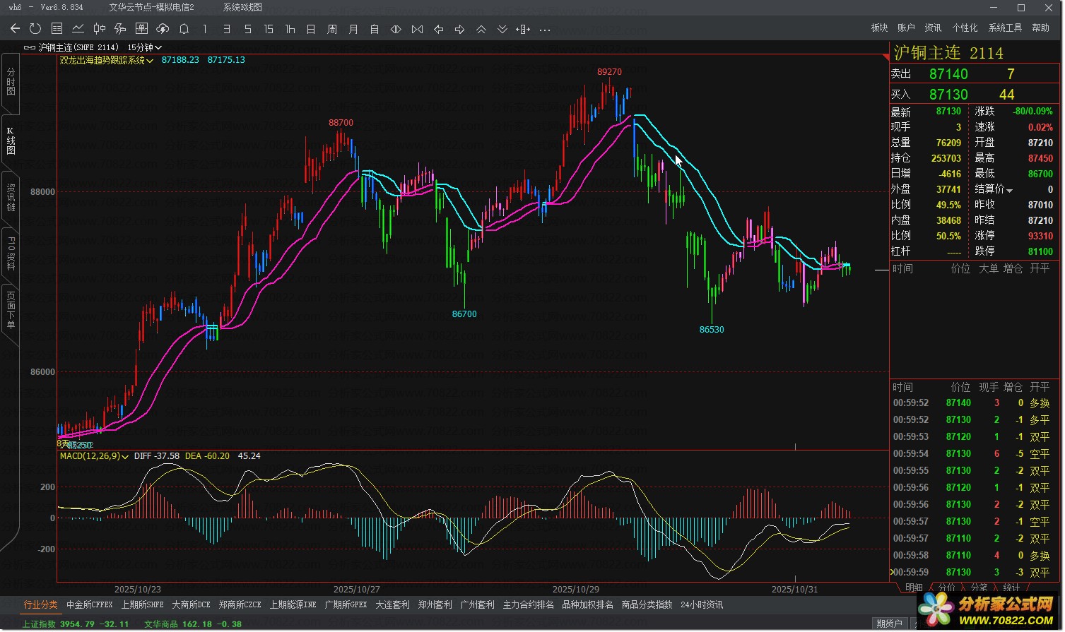Click the alert bell icon
This screenshot has width=1065, height=632.
pos(184,29)
